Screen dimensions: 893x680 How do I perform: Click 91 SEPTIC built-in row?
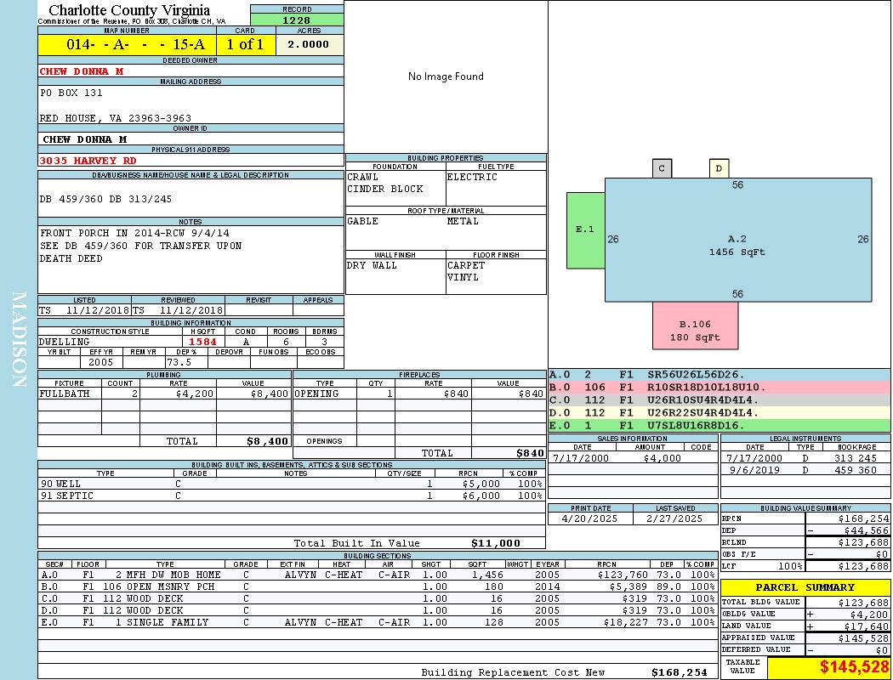tap(292, 496)
